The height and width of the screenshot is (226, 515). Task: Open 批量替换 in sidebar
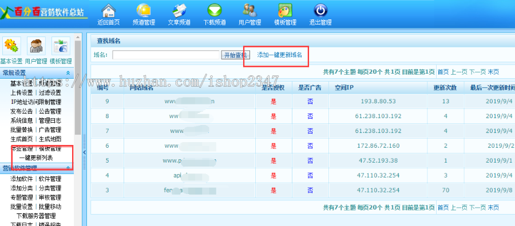click(x=22, y=130)
